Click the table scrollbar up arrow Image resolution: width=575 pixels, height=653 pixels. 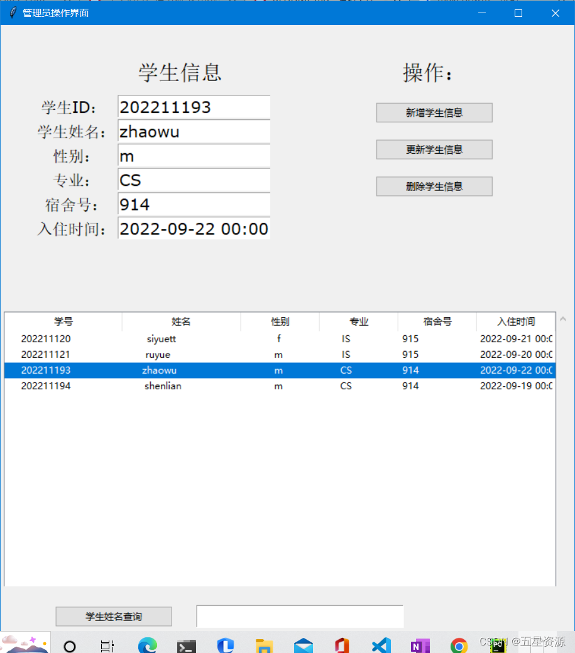tap(563, 319)
